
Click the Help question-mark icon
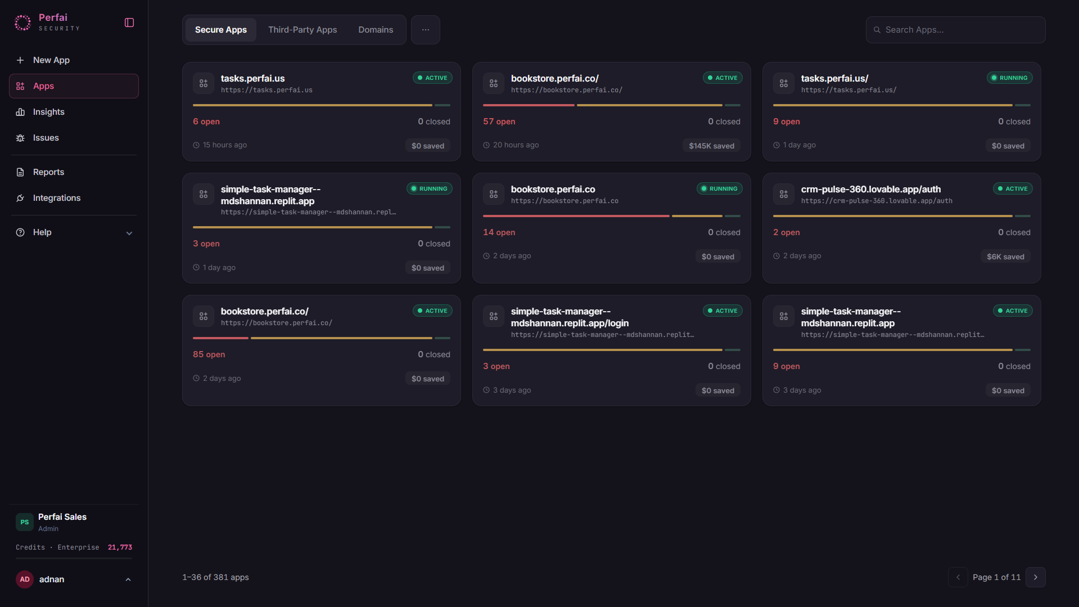pos(20,232)
